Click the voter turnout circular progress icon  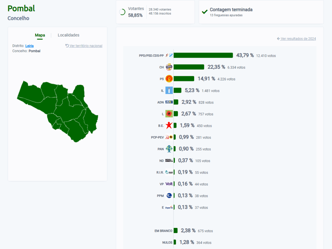122,12
